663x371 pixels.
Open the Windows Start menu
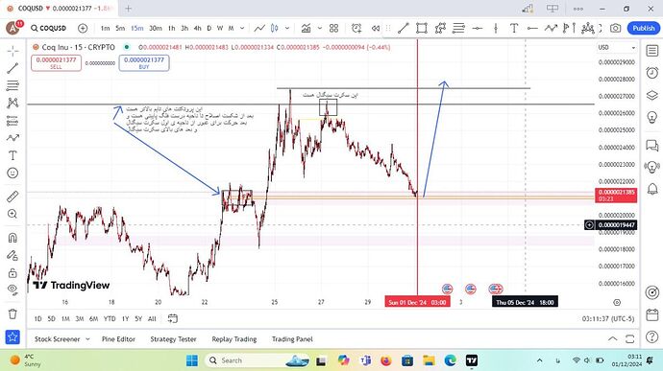pos(192,360)
